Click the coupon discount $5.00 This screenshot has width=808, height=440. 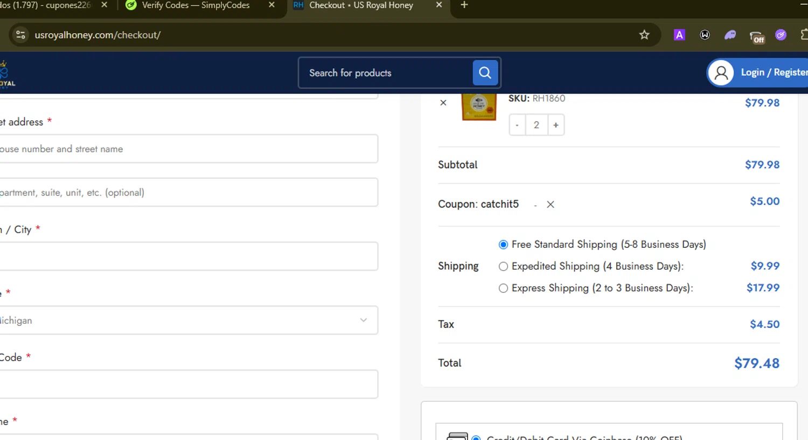(x=764, y=201)
